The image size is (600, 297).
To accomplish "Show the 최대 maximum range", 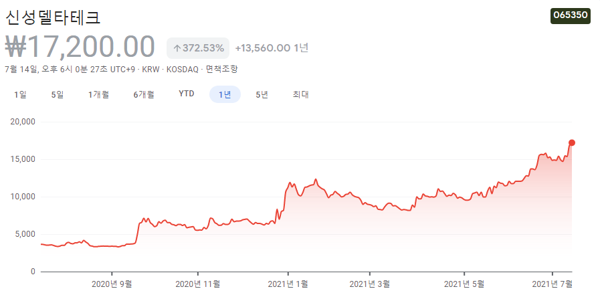I will [301, 94].
